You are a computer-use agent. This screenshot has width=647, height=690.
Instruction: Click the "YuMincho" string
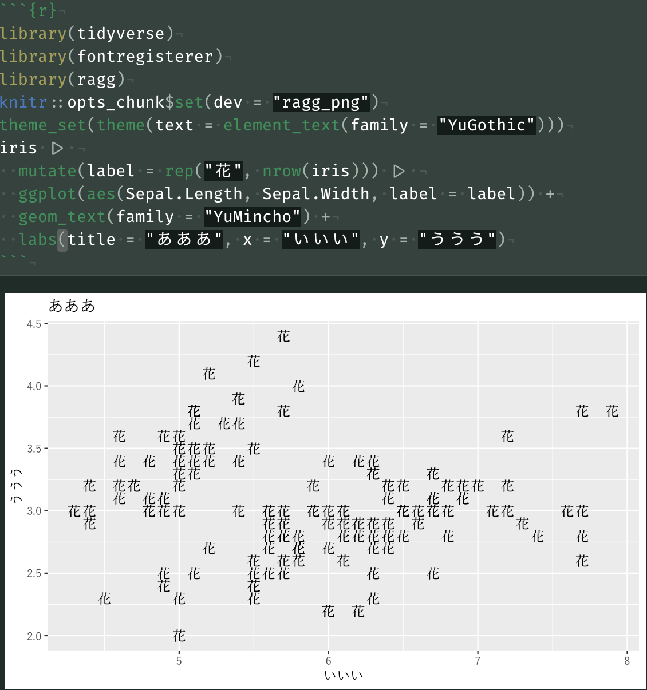(253, 216)
